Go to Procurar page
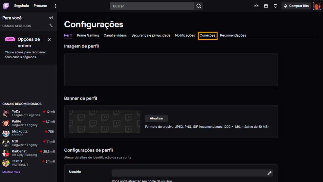Screen dimensions: 323x182 coord(40,6)
